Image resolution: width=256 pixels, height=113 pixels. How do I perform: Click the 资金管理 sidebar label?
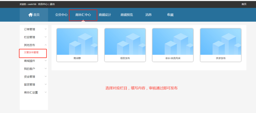coord(29,77)
